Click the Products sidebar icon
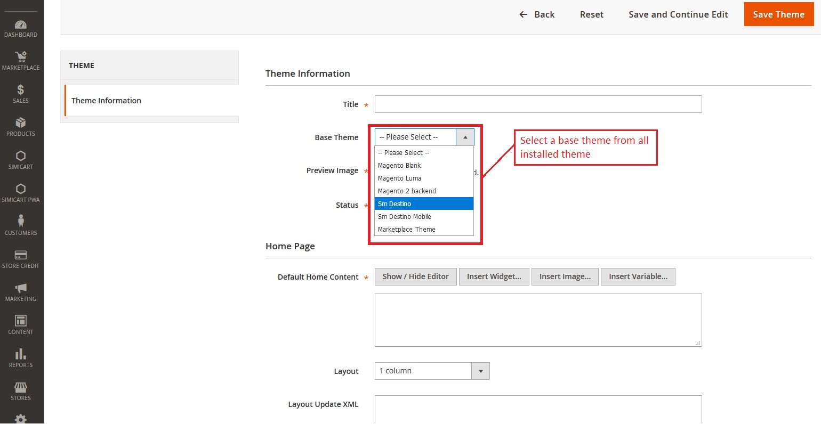This screenshot has height=424, width=821. (x=21, y=125)
